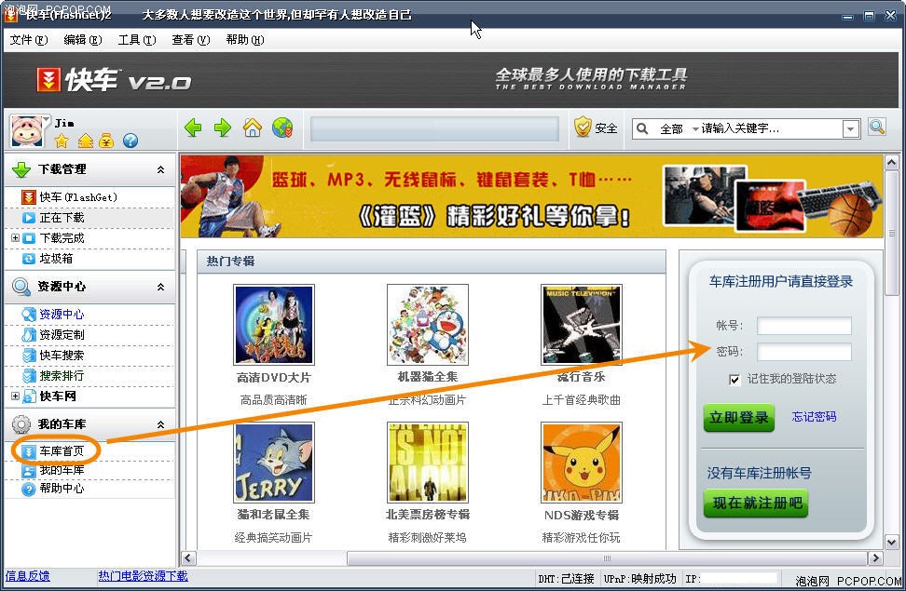
Task: Collapse the 资源中心 panel section
Action: 160,287
